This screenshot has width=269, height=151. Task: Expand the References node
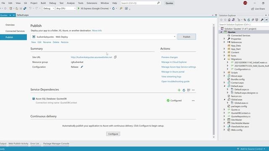coord(224,42)
